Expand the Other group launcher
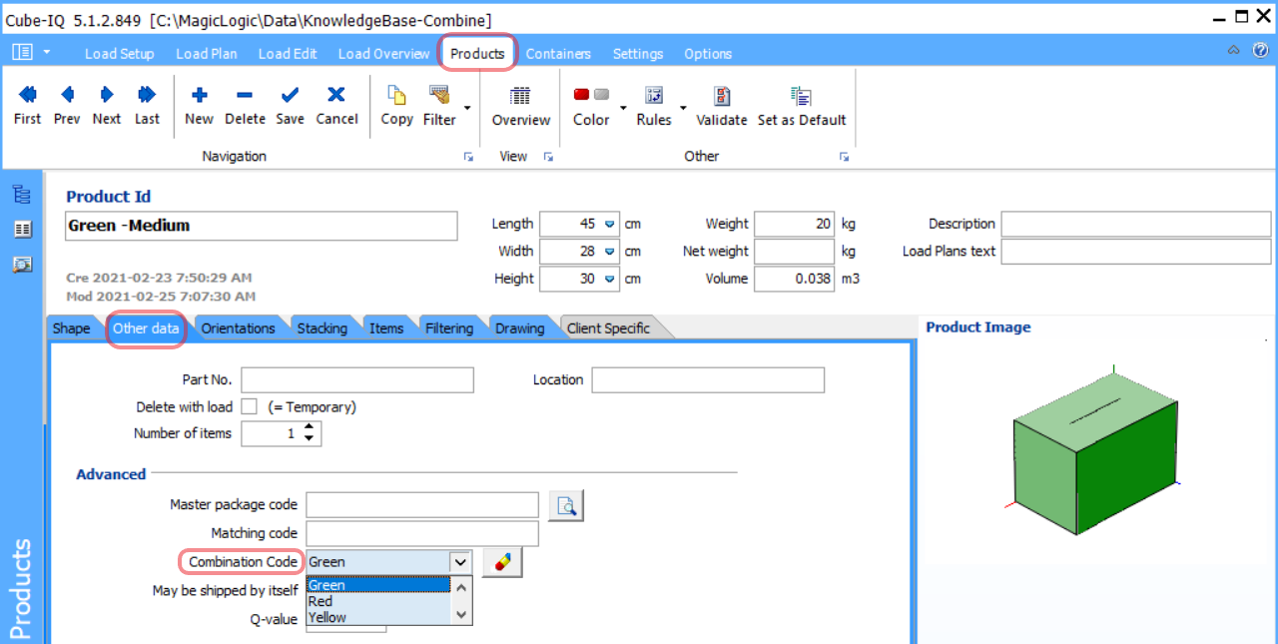 [x=844, y=157]
